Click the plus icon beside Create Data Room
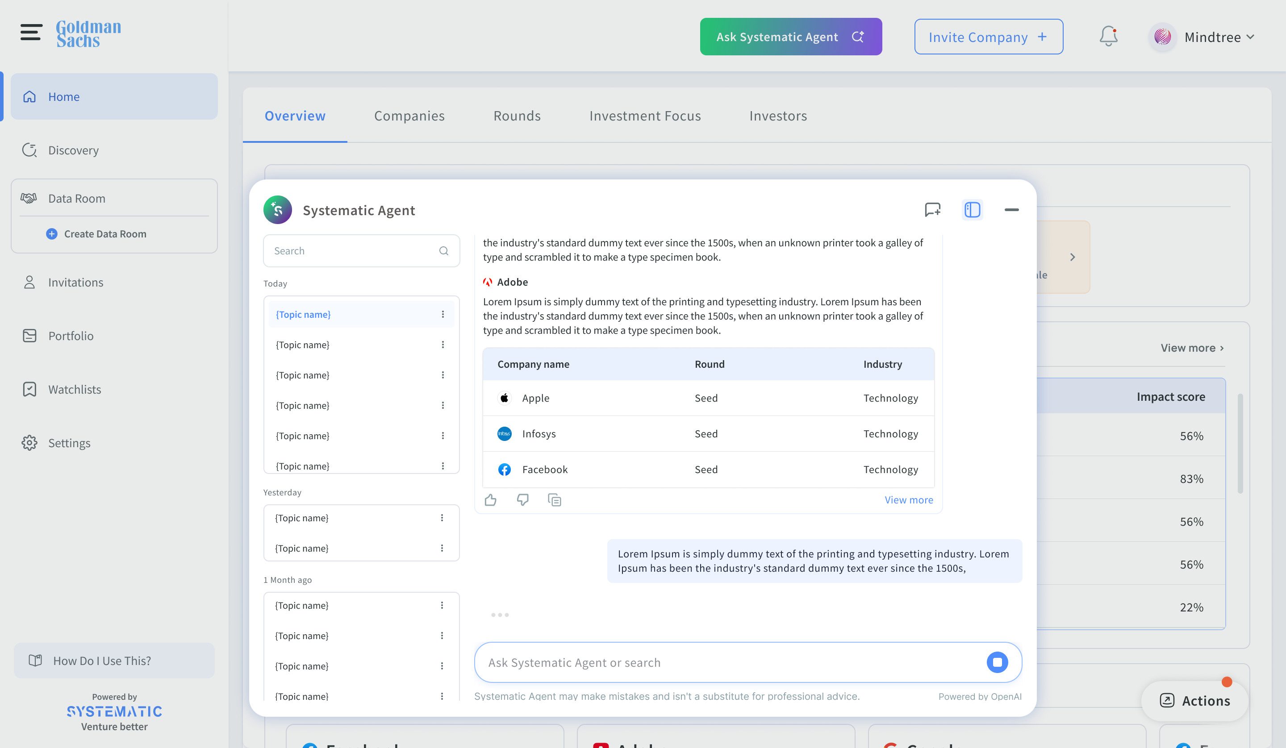This screenshot has width=1286, height=748. pos(51,234)
